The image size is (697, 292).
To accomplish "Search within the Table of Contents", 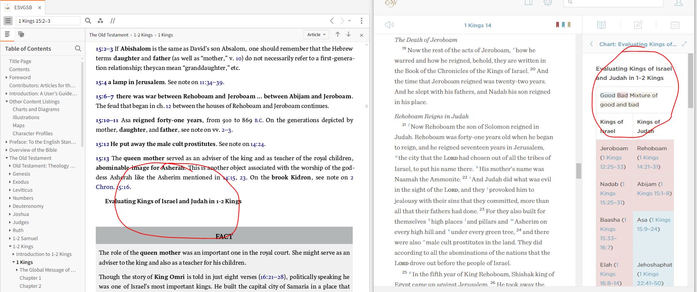I will tap(78, 48).
